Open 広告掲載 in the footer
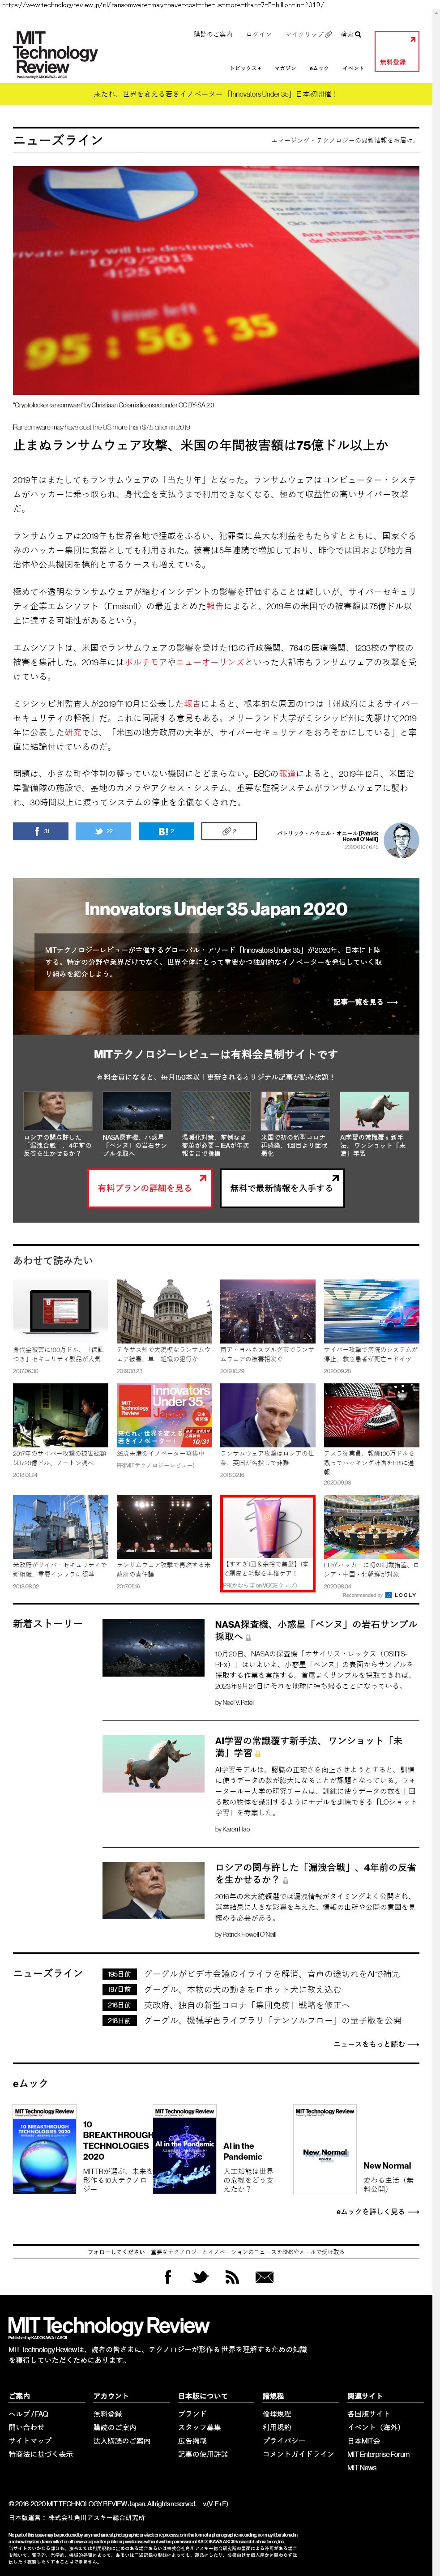 (192, 2441)
